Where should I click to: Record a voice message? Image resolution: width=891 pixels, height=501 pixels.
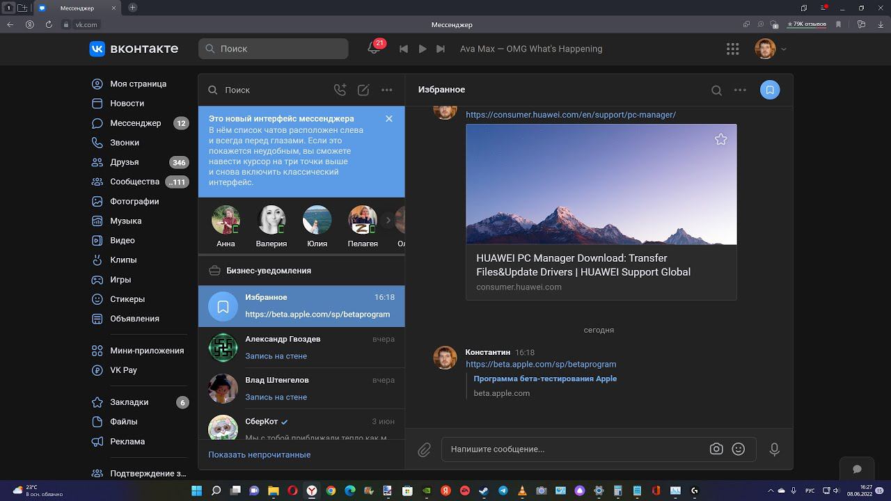tap(774, 450)
